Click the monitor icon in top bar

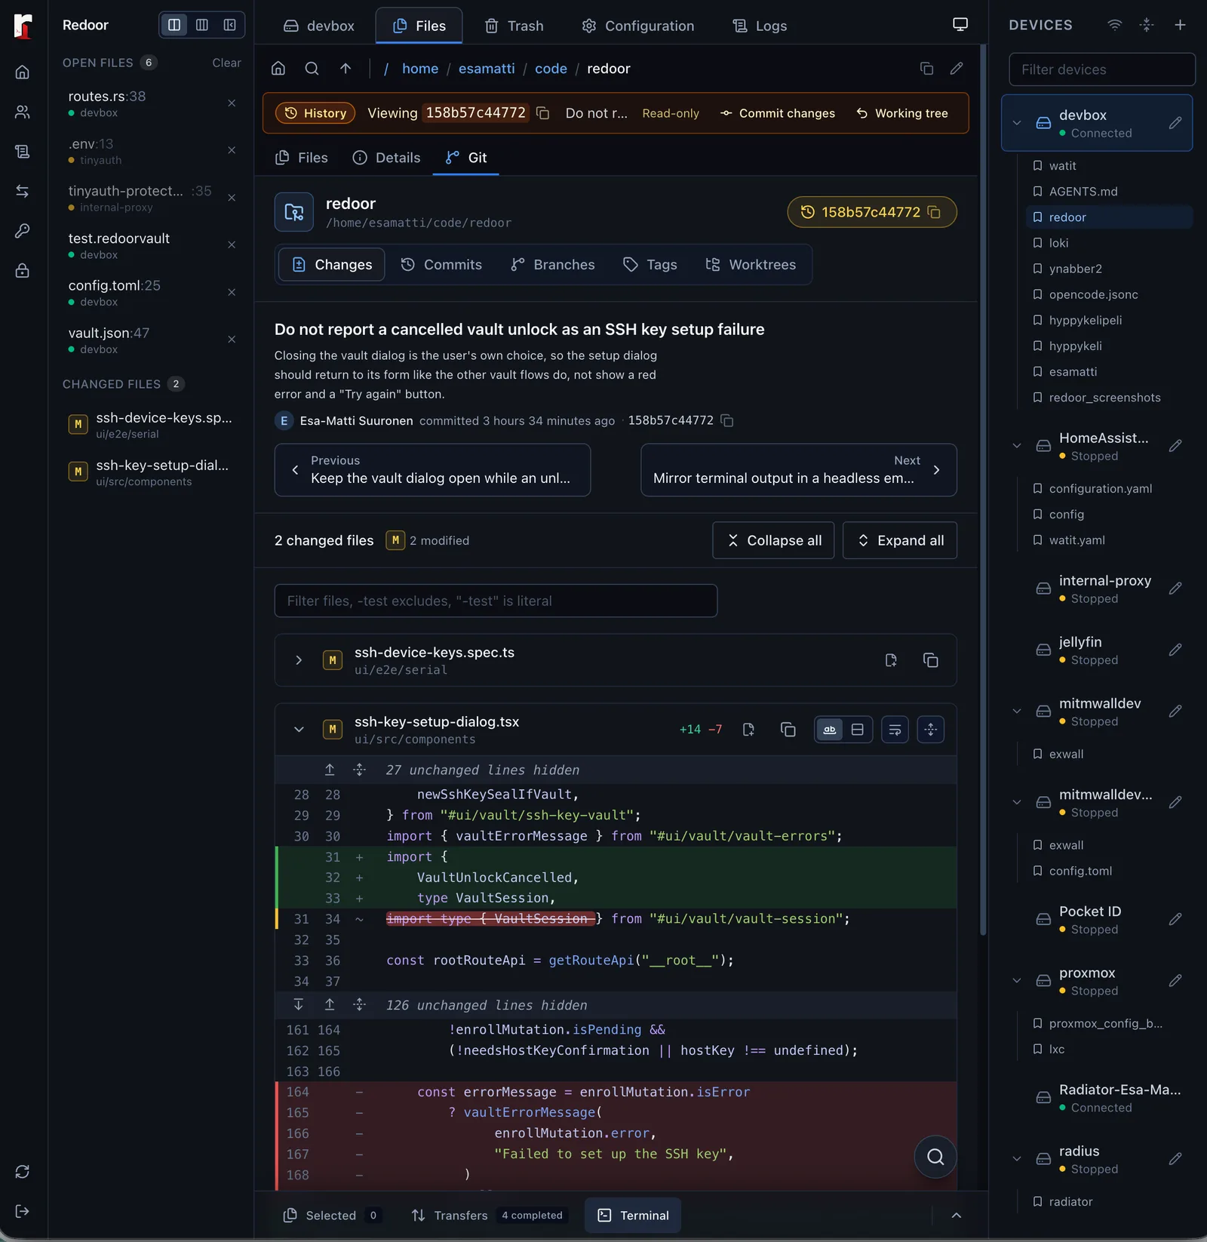click(960, 25)
